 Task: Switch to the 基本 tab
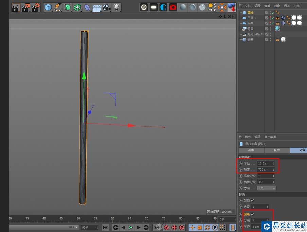click(x=251, y=150)
